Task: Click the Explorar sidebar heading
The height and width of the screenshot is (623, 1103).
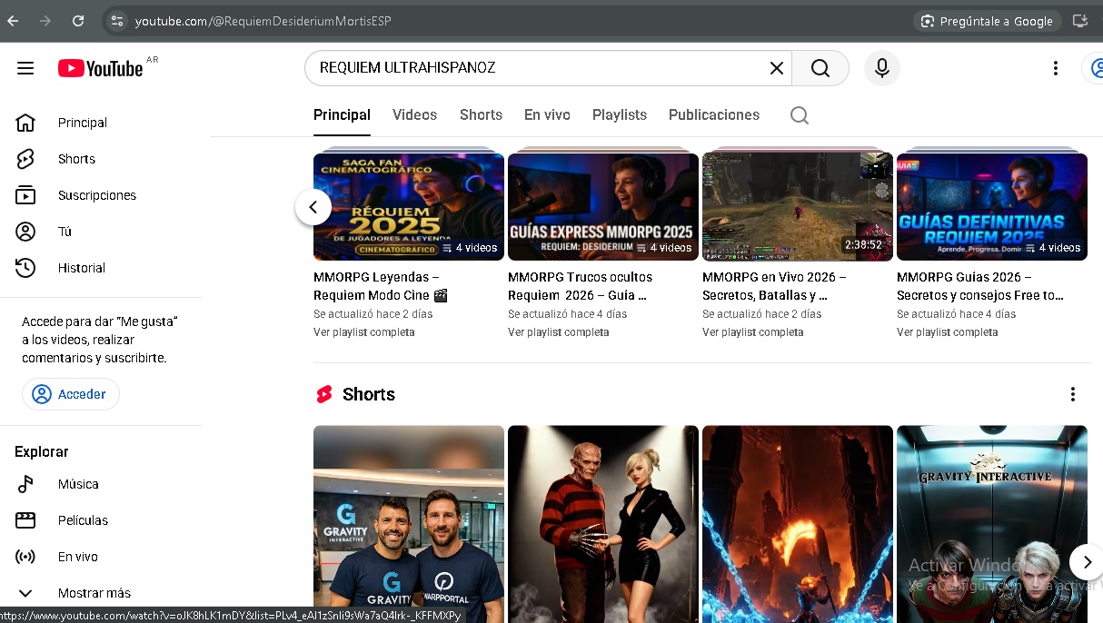Action: tap(42, 451)
